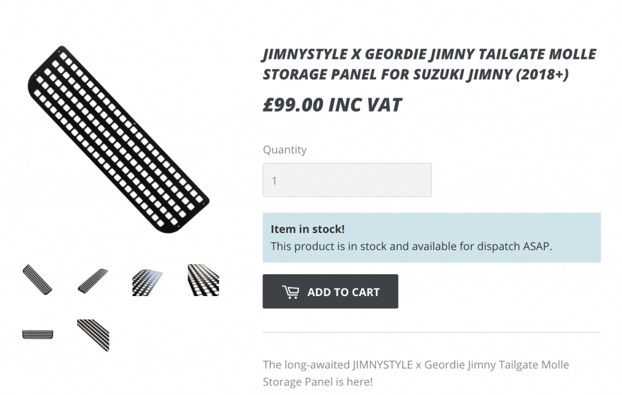This screenshot has width=622, height=395.
Task: Select the second thumbnail, the reverse-angled panel
Action: coord(93,280)
